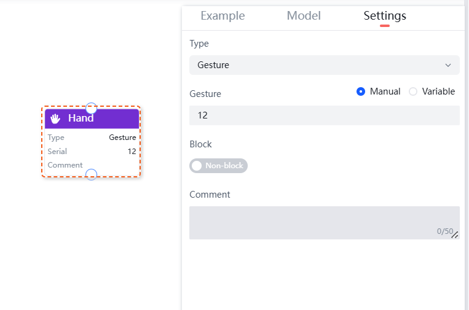
Task: Select the Manual radio option
Action: coord(361,91)
